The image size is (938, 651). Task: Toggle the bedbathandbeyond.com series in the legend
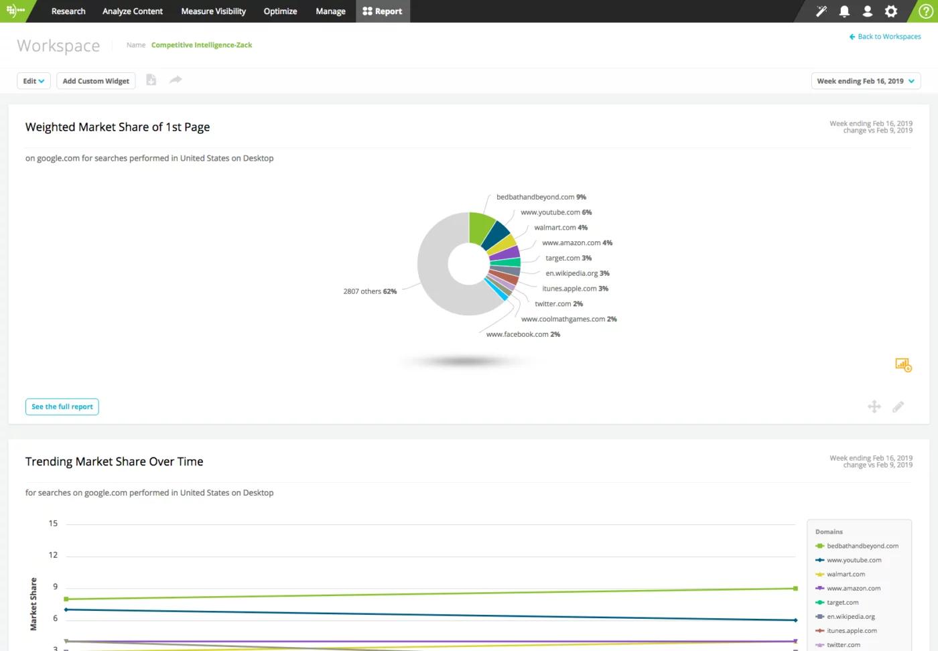pos(862,546)
